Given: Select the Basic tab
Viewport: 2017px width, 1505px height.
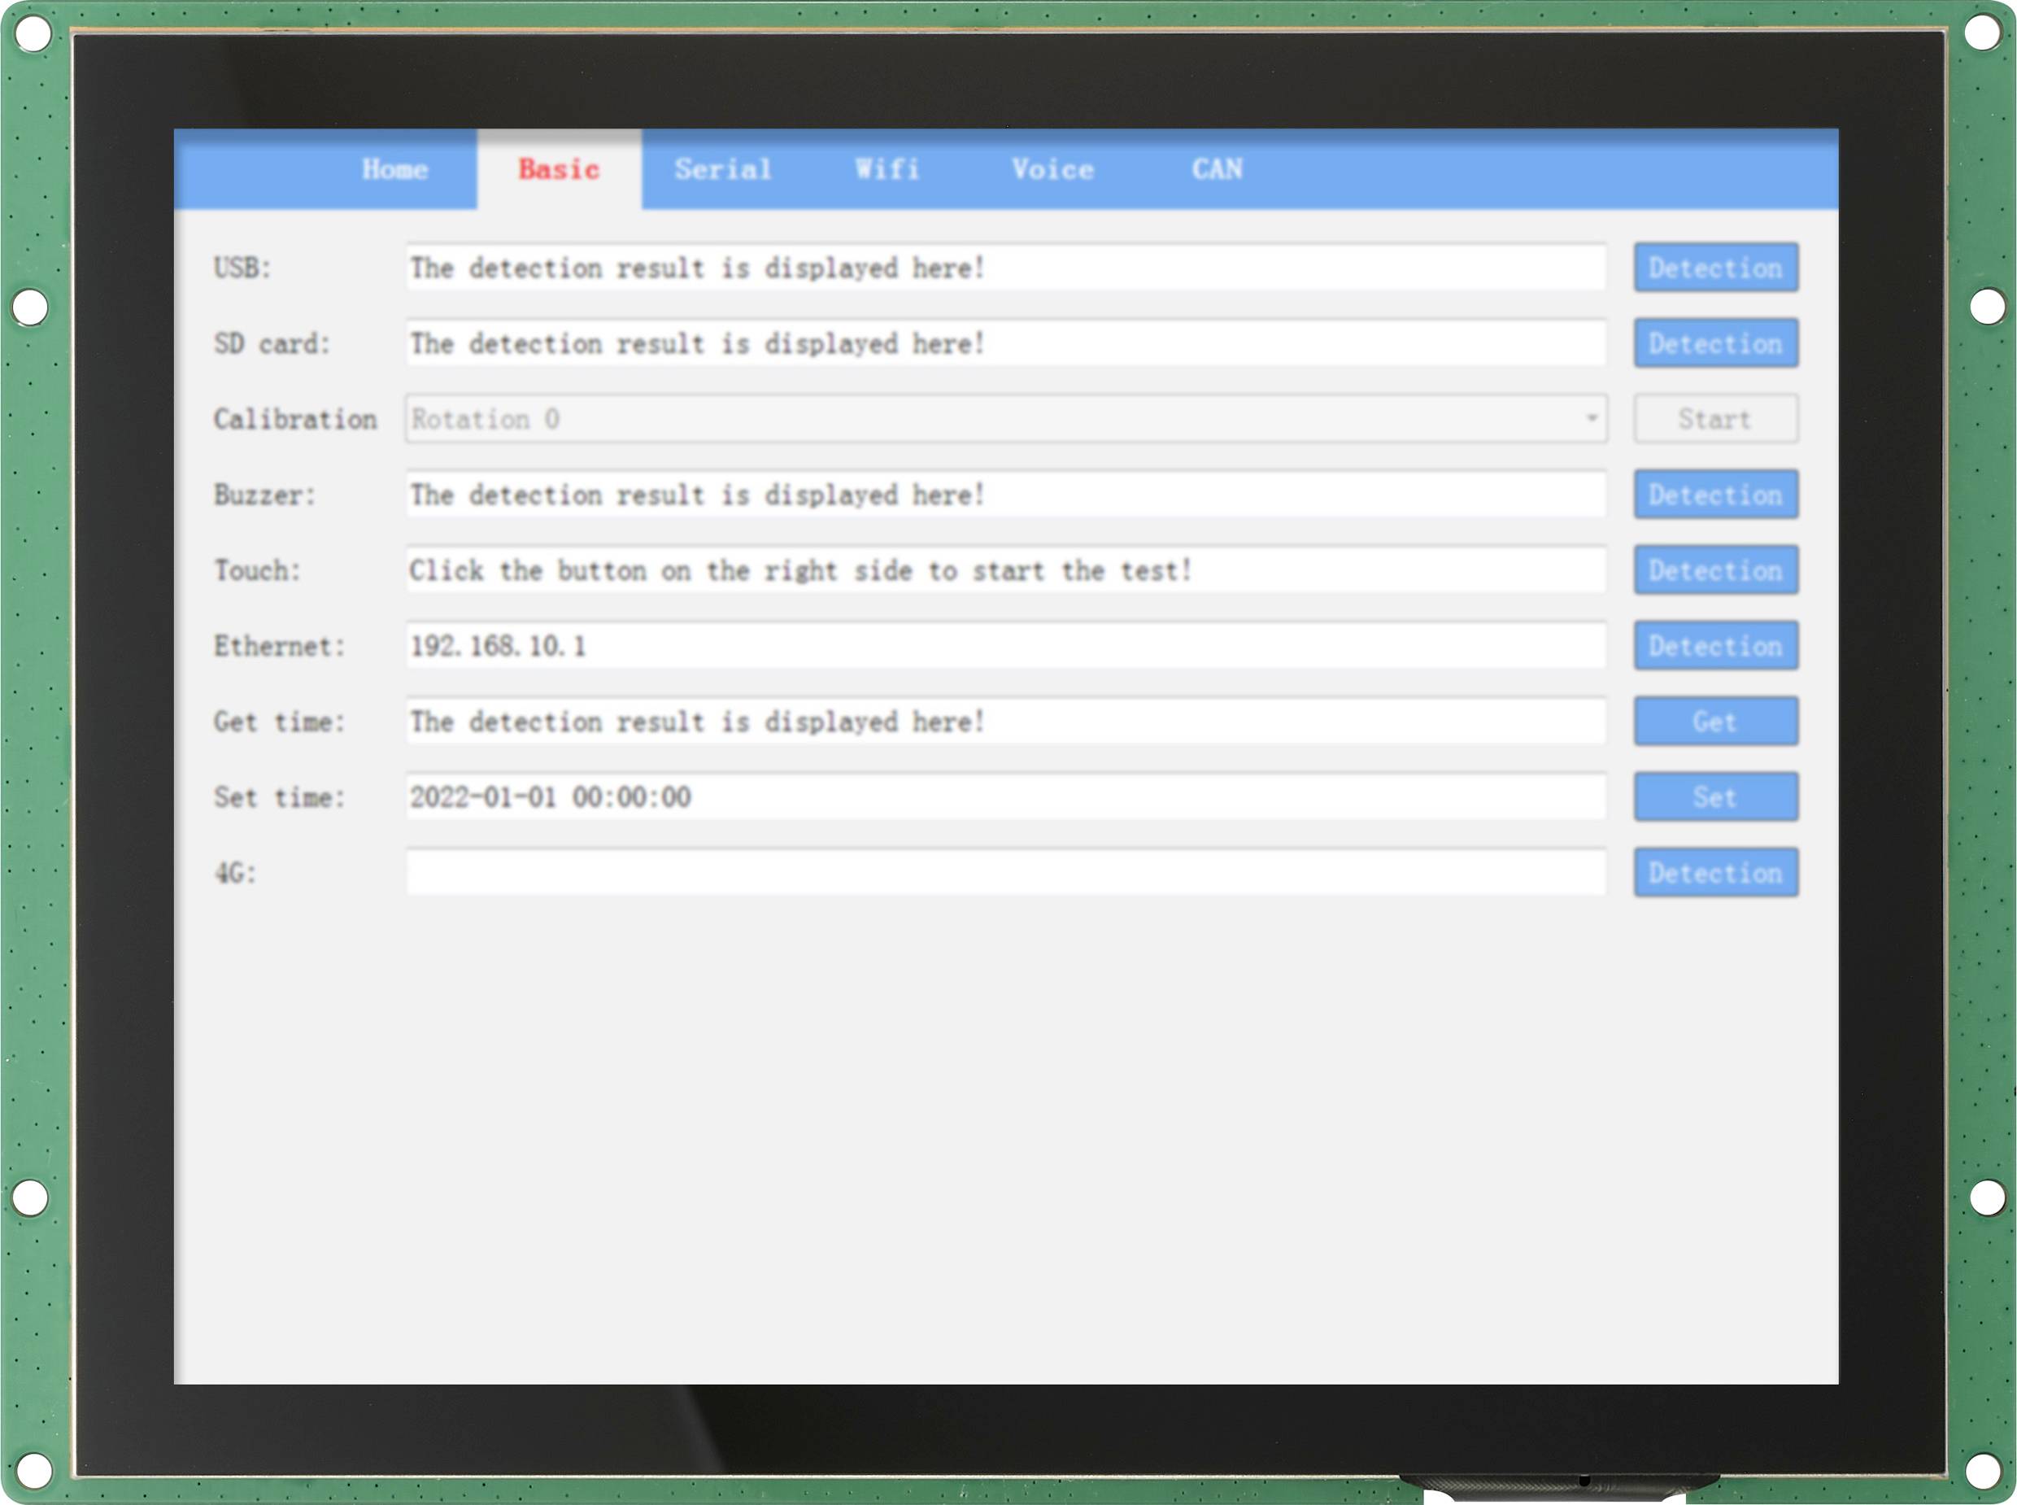Looking at the screenshot, I should (x=558, y=169).
